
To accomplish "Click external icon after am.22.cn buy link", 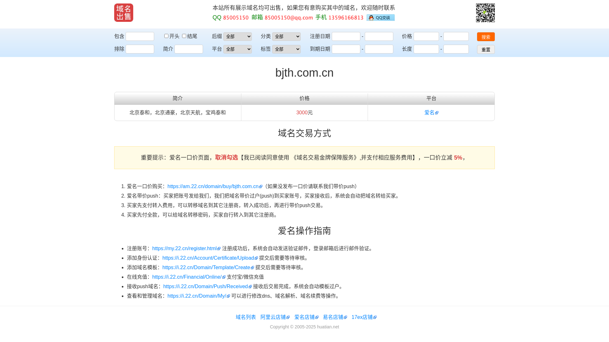I will [x=261, y=187].
